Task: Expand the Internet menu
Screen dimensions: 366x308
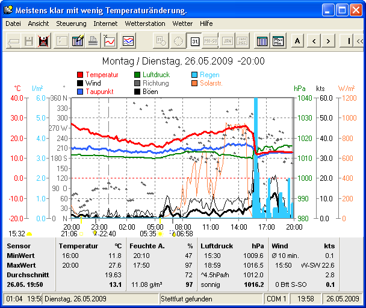Action: click(x=105, y=24)
